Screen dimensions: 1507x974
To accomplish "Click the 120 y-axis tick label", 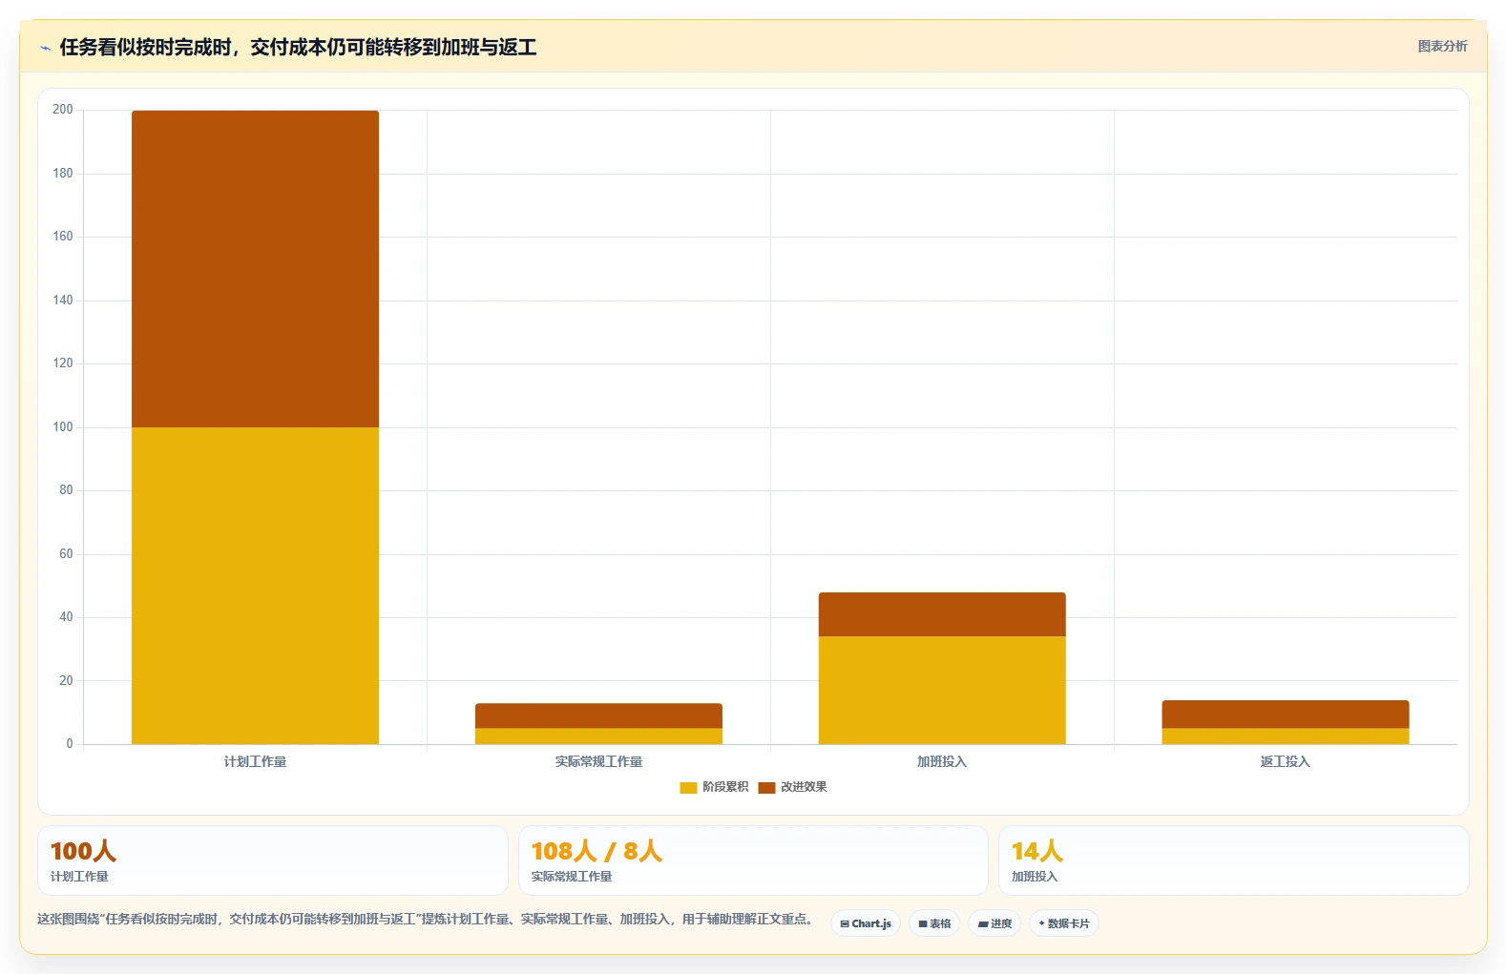I will [x=63, y=363].
